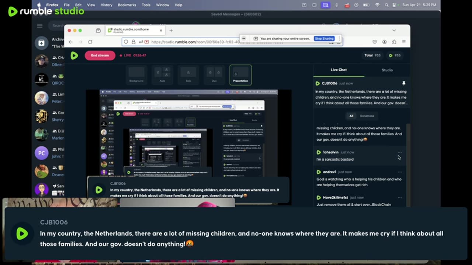Open the Pocket save icon
The width and height of the screenshot is (472, 265).
375,42
